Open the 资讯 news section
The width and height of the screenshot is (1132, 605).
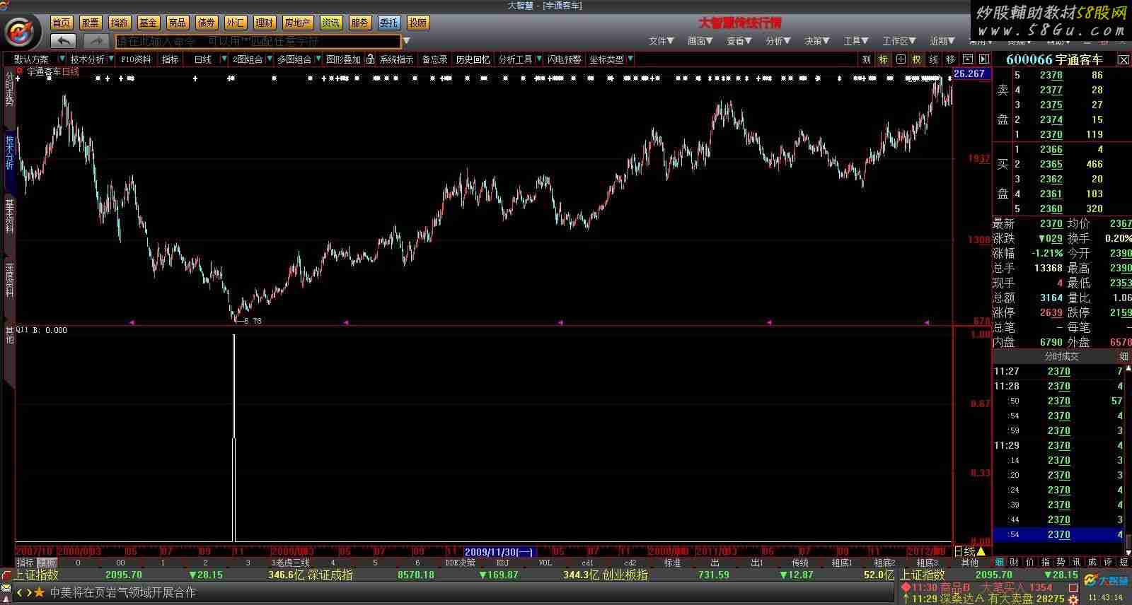point(330,23)
